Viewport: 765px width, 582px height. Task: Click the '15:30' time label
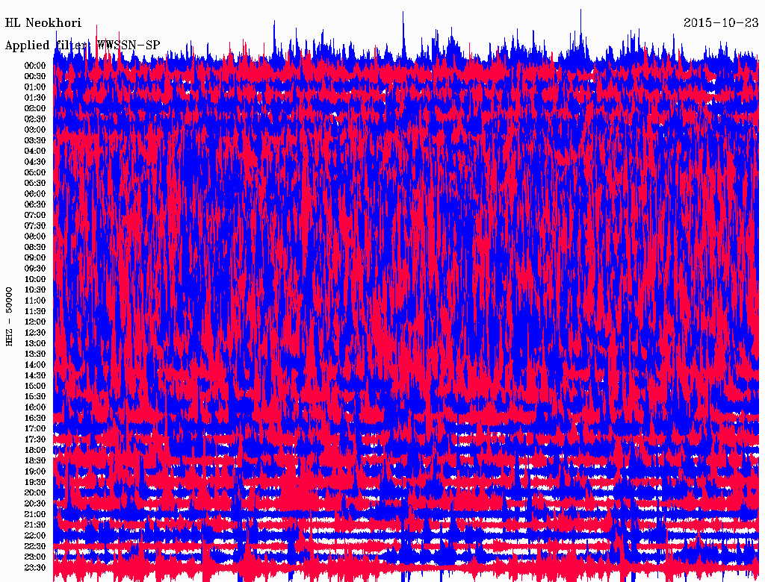click(35, 397)
